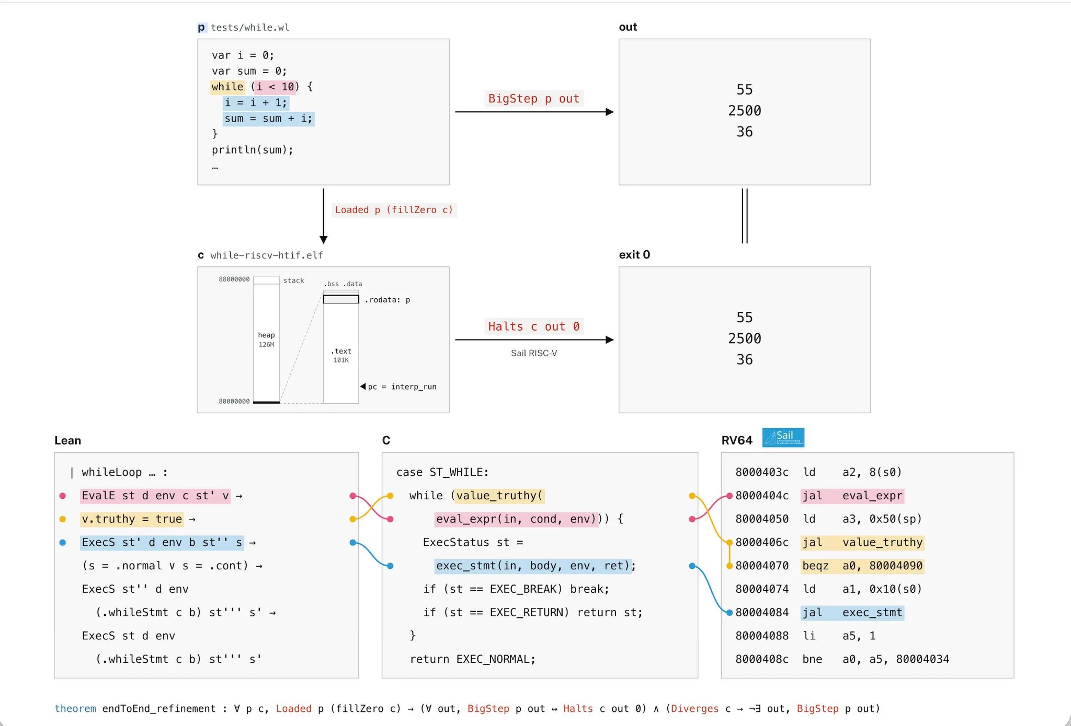
Task: Click the 88000000 address label
Action: (x=234, y=279)
